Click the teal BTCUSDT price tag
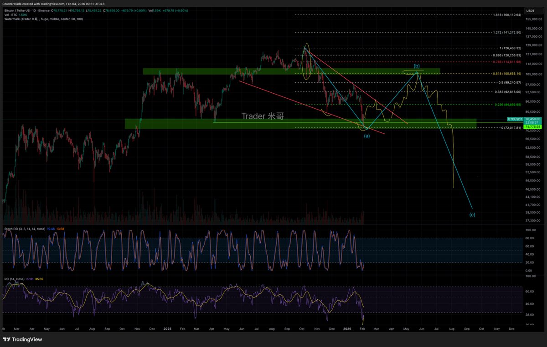 (x=515, y=118)
